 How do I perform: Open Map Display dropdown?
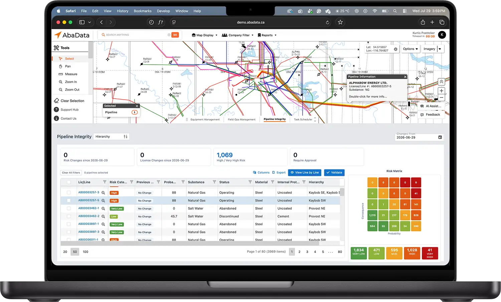click(204, 35)
